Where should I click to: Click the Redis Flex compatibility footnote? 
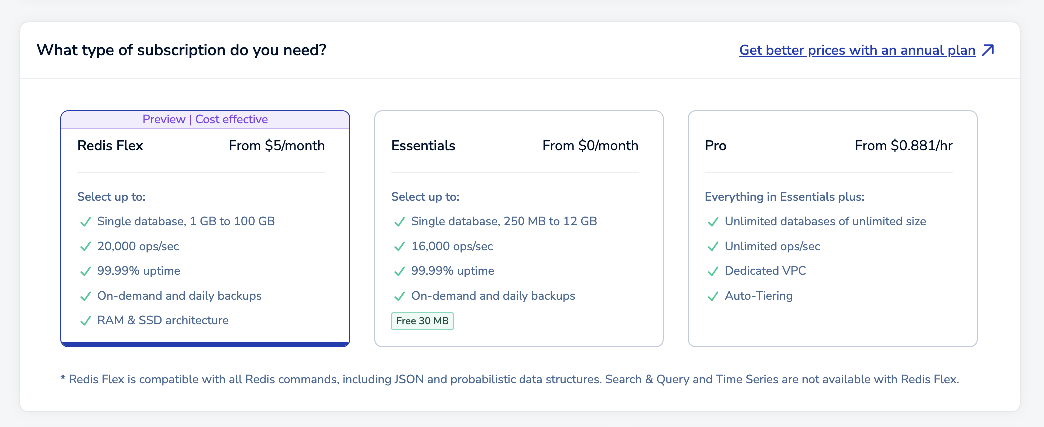tap(510, 379)
